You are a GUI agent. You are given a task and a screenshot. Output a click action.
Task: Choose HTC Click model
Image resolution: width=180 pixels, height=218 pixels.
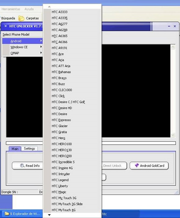click(72, 96)
